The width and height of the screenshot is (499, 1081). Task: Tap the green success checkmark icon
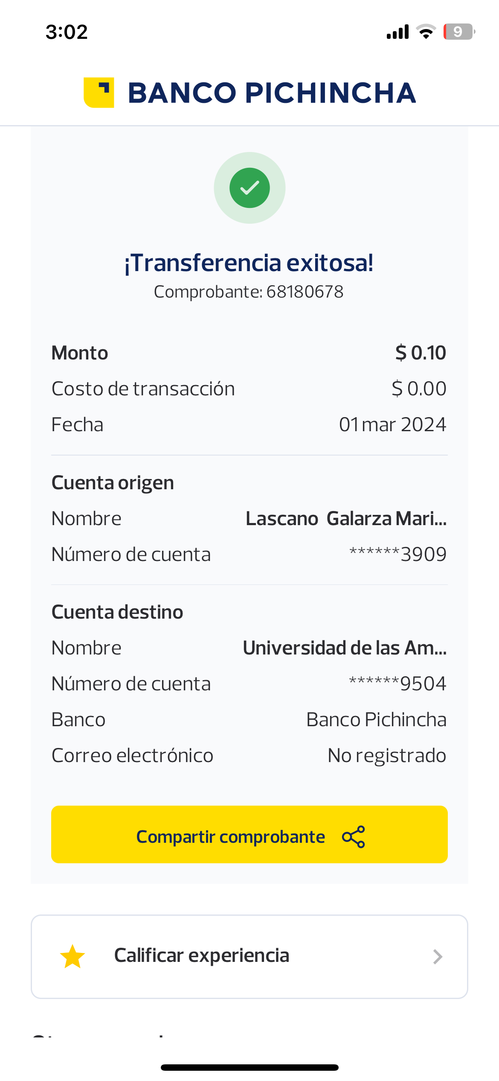click(249, 188)
